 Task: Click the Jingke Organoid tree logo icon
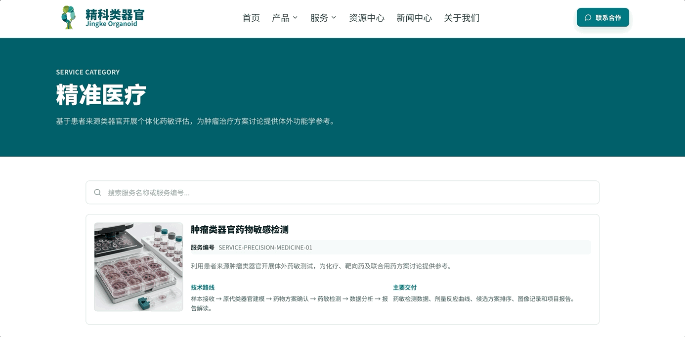[69, 17]
